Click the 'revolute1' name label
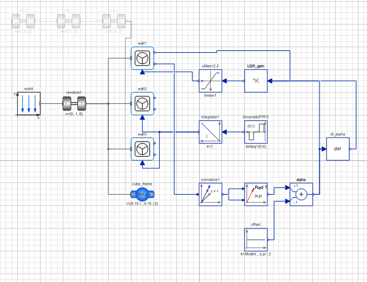Viewport: 367px width, 282px height. coord(74,93)
